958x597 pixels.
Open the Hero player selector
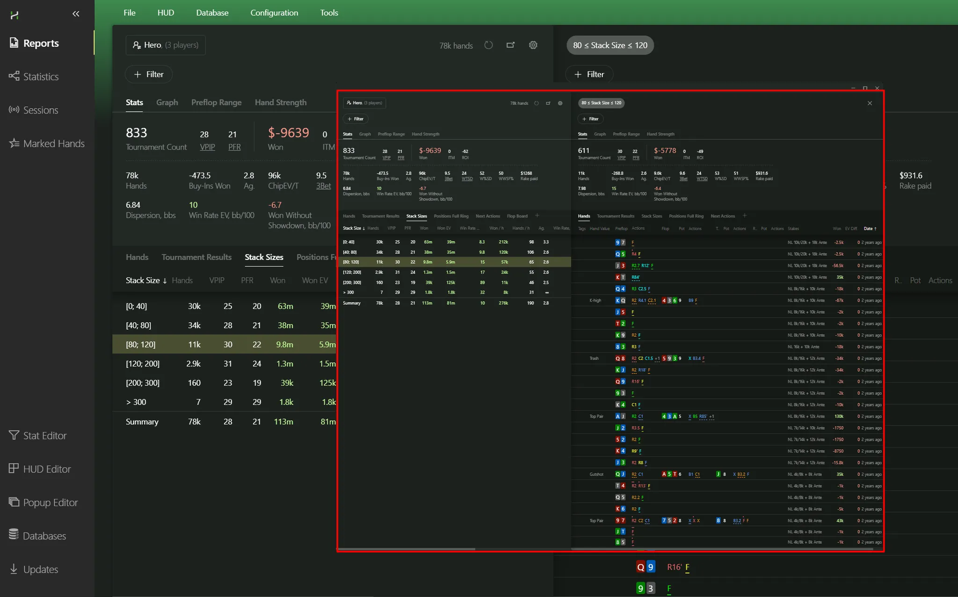(166, 45)
